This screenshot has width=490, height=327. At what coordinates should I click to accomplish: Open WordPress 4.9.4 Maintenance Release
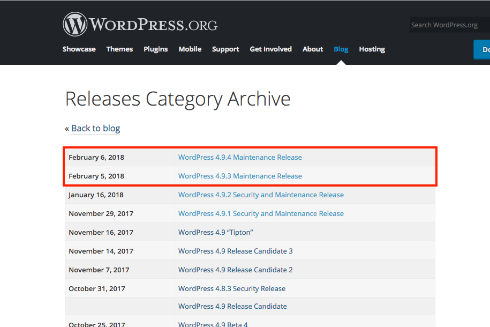pyautogui.click(x=240, y=157)
